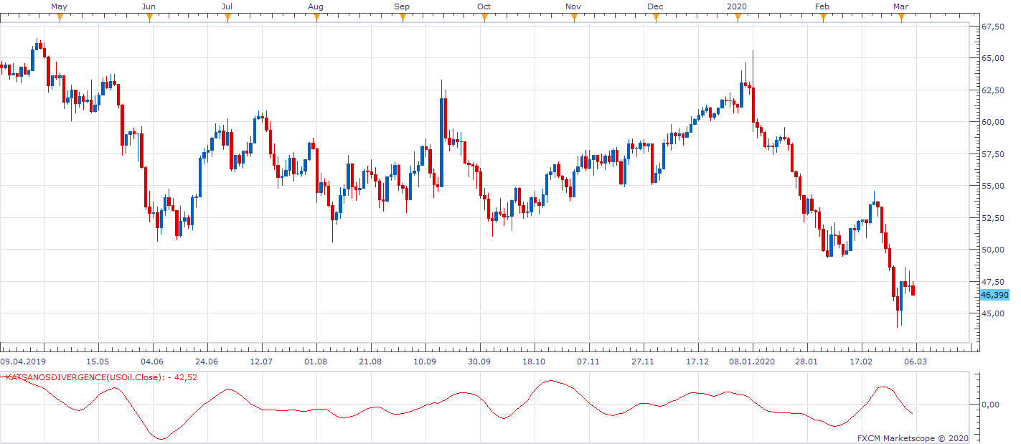Click the 28.01 date axis label
The image size is (1021, 444).
806,362
